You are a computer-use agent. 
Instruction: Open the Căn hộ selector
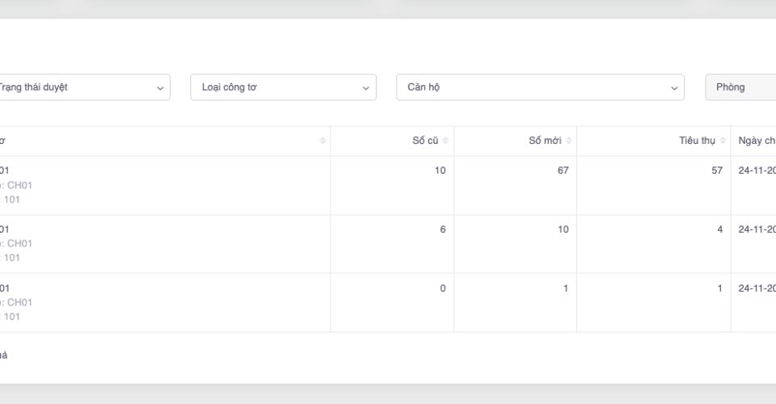click(x=540, y=87)
